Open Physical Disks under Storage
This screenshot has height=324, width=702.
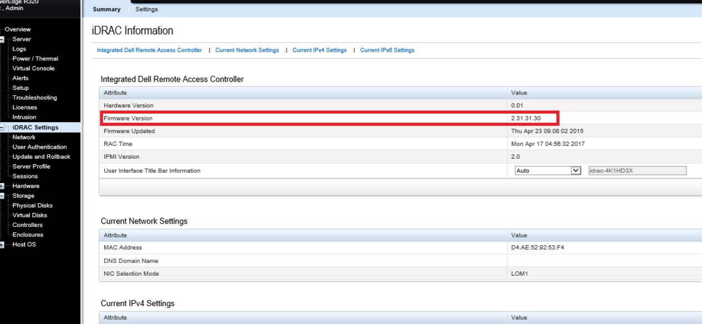(x=32, y=206)
